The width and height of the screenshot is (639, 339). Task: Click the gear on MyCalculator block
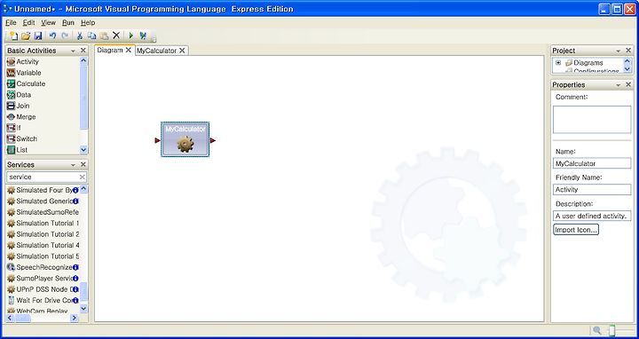(x=185, y=145)
